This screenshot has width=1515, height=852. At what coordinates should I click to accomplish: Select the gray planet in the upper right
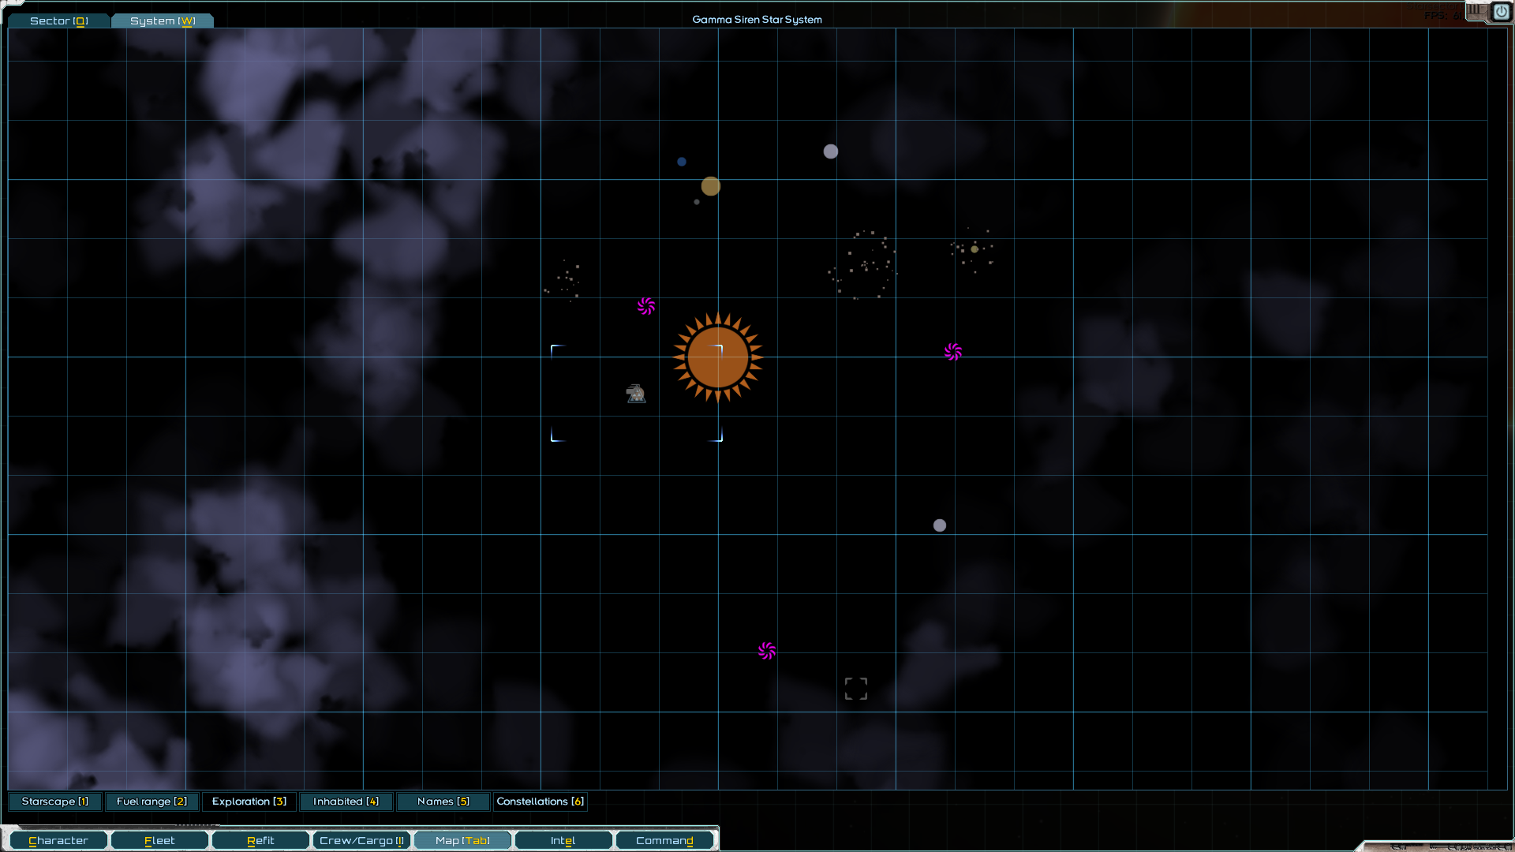click(831, 151)
